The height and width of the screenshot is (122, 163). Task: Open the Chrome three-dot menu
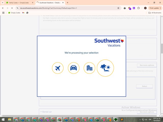click(160, 8)
